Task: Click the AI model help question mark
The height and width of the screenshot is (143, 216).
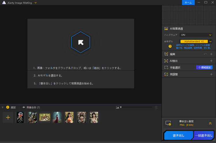Action: click(x=170, y=46)
